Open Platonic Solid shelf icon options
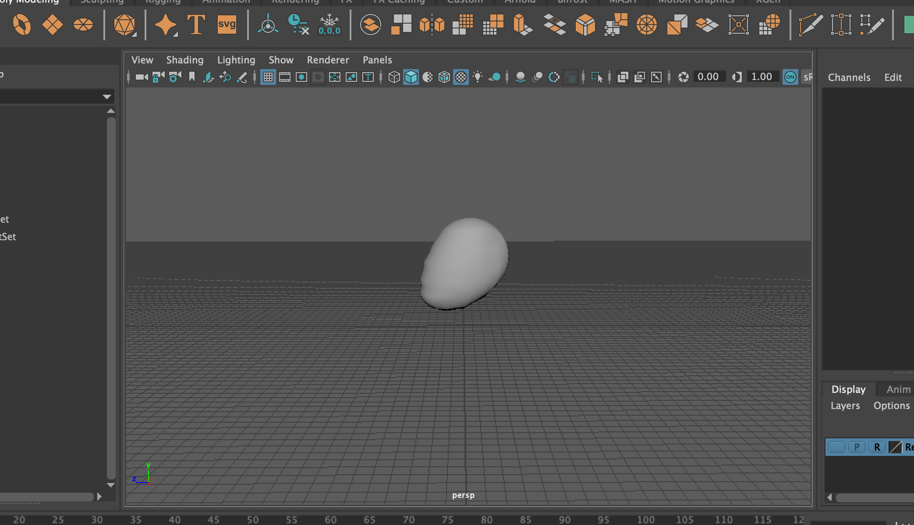Image resolution: width=914 pixels, height=525 pixels. pyautogui.click(x=124, y=24)
